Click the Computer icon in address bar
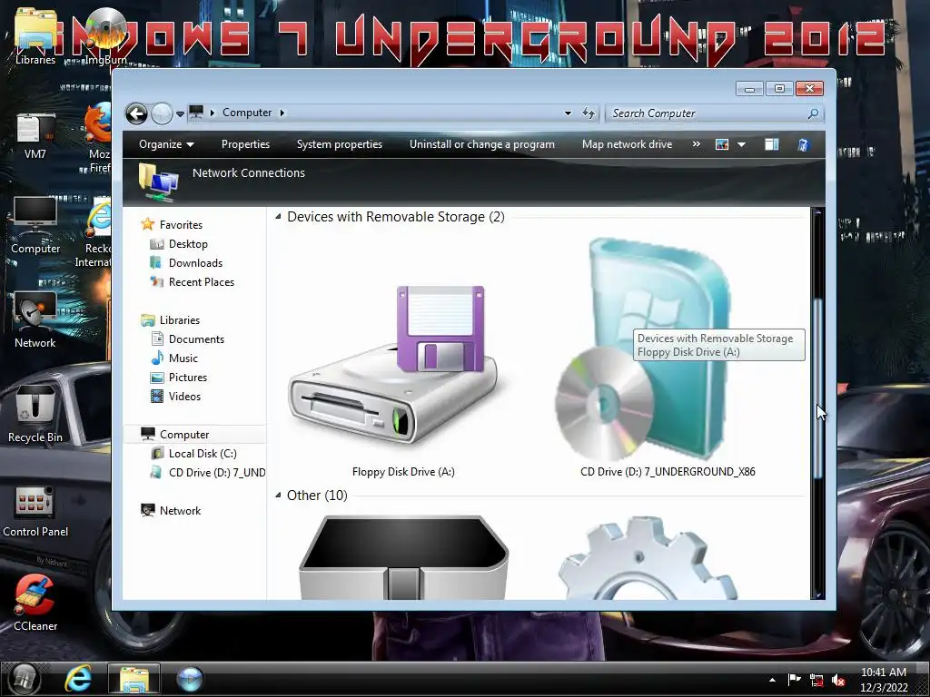 [x=196, y=112]
